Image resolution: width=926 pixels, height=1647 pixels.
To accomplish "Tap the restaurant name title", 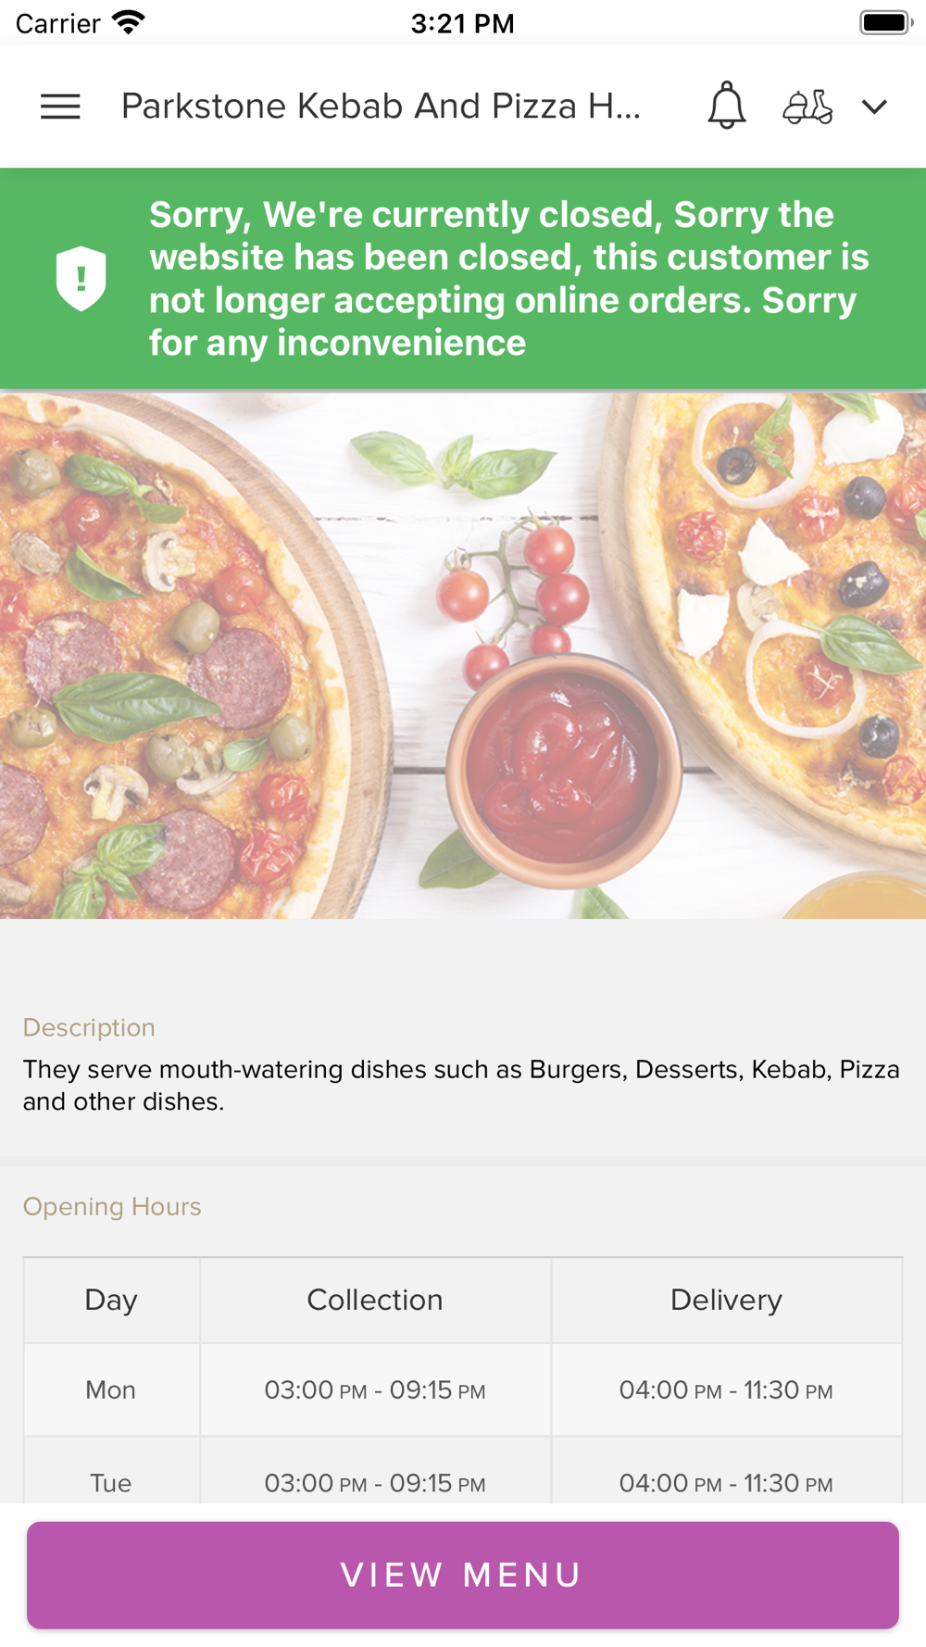I will [x=381, y=107].
